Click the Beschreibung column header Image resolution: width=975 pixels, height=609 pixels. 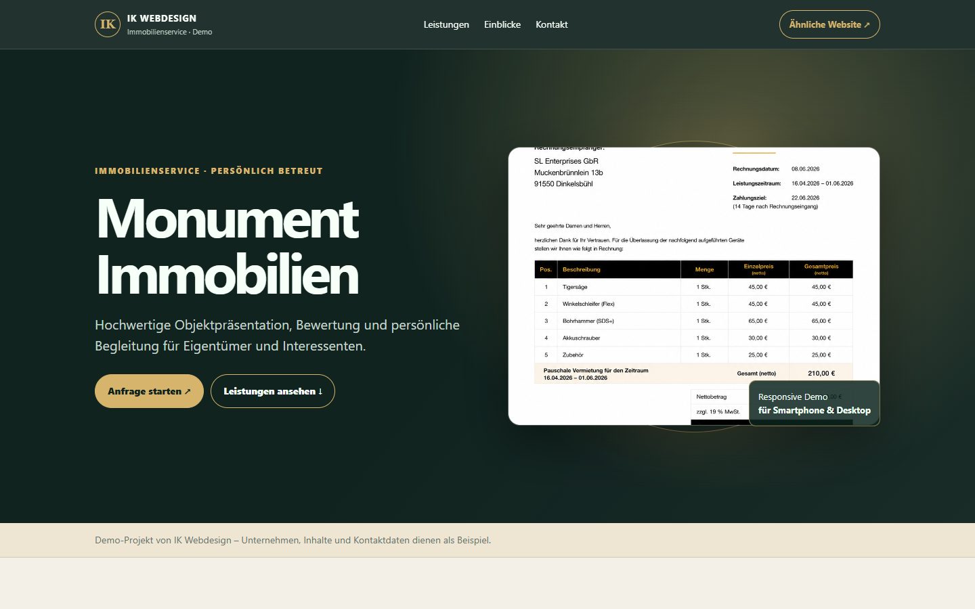tap(582, 269)
